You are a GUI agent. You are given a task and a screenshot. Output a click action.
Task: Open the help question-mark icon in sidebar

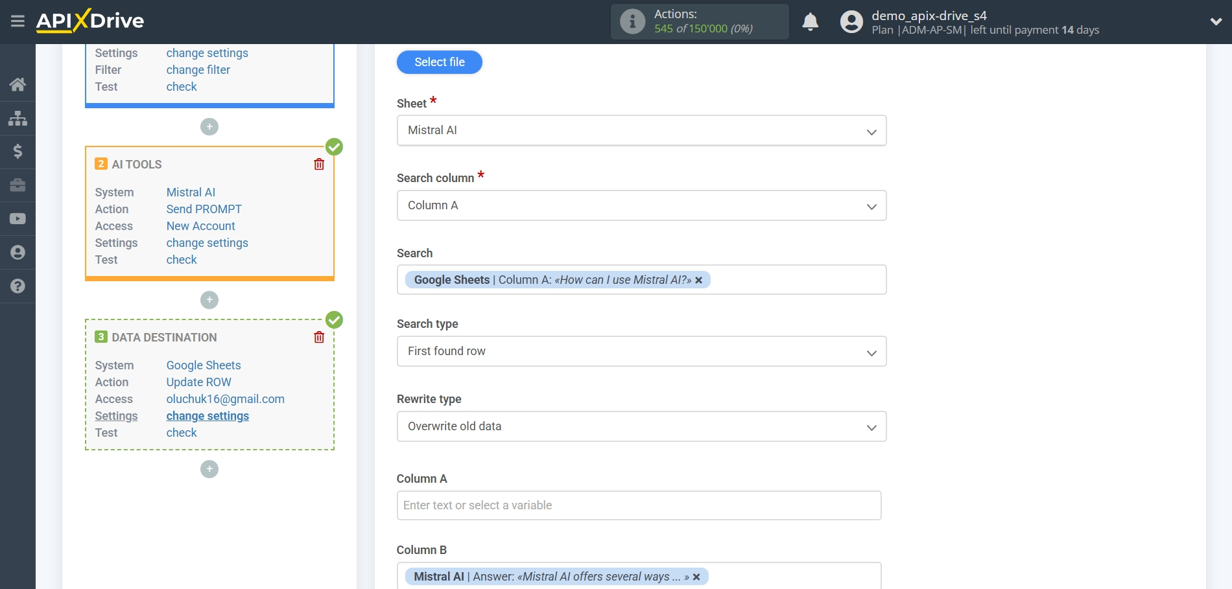click(18, 286)
